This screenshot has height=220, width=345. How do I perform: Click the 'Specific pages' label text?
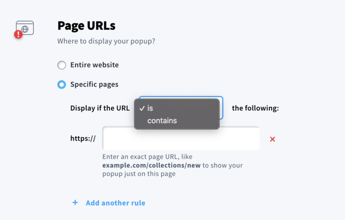94,84
